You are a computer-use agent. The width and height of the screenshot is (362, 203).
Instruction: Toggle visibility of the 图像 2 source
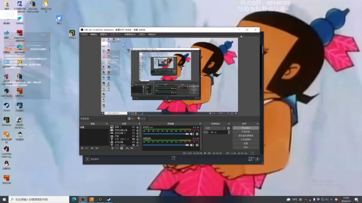pyautogui.click(x=133, y=127)
